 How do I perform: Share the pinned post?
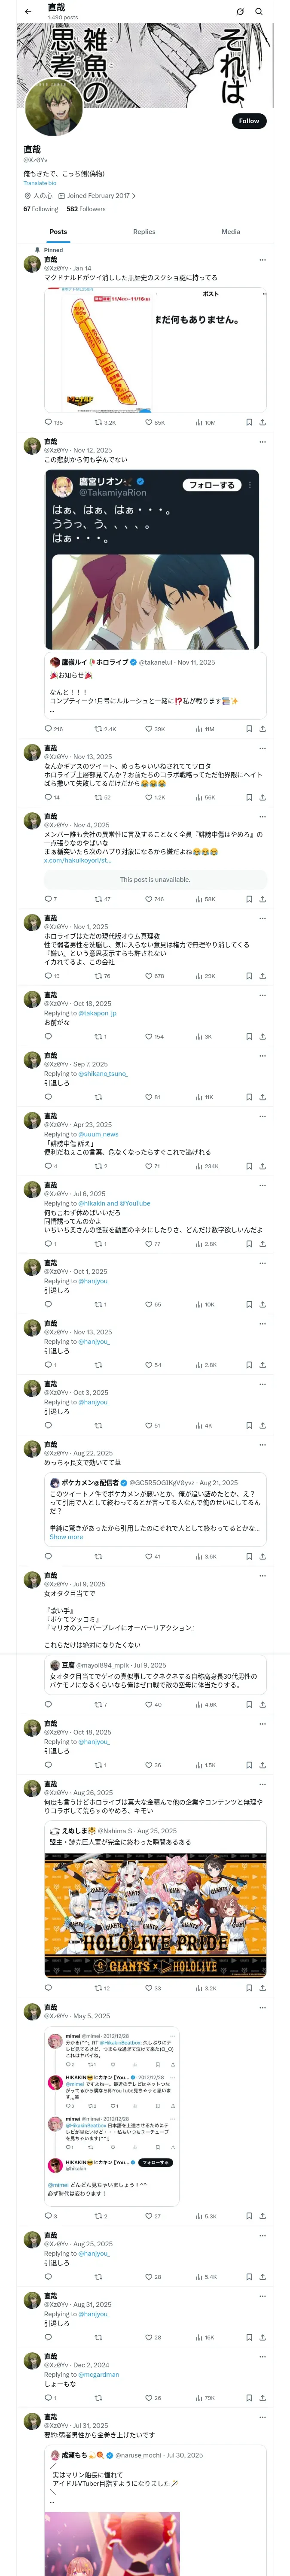point(262,423)
